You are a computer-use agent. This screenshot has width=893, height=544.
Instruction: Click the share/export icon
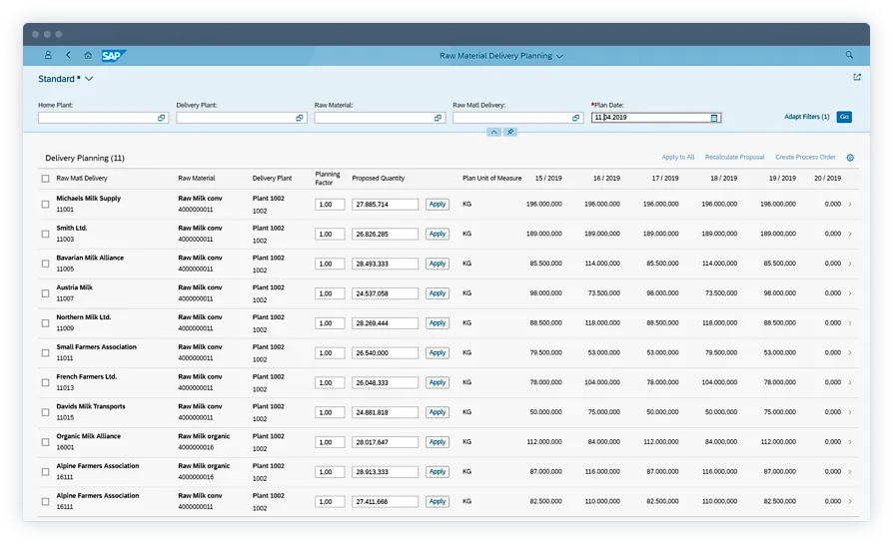pos(856,77)
